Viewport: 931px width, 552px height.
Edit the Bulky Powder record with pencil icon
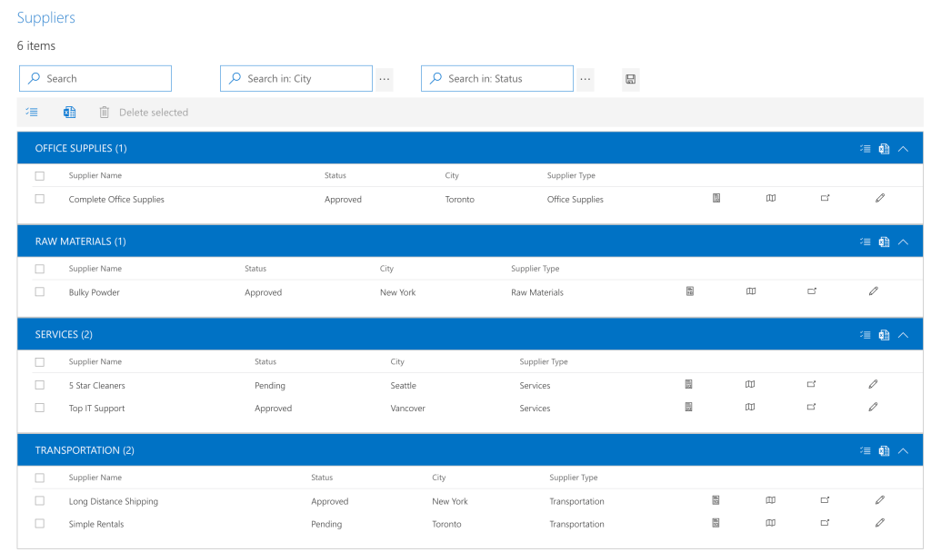[x=873, y=291]
